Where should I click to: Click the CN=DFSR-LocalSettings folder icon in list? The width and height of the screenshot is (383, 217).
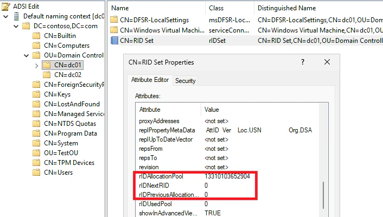(x=114, y=20)
